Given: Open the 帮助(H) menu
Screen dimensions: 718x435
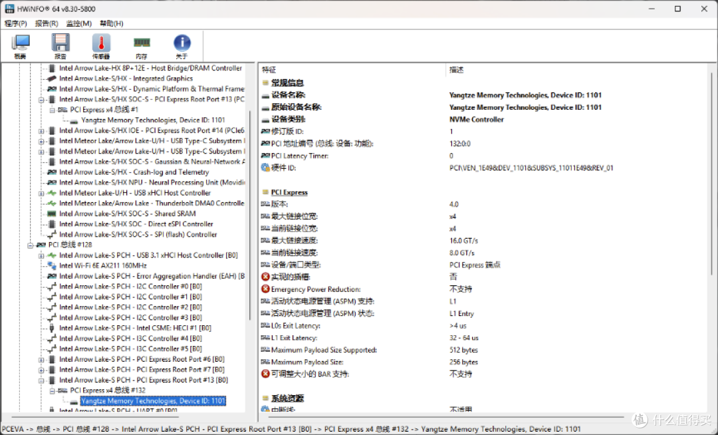Looking at the screenshot, I should click(x=112, y=23).
